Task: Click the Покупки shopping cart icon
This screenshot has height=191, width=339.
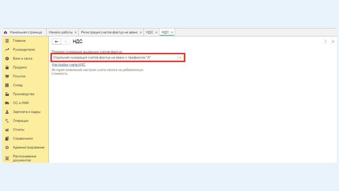Action: 7,76
